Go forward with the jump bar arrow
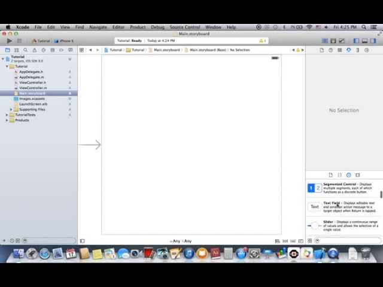The image size is (383, 287). 98,50
